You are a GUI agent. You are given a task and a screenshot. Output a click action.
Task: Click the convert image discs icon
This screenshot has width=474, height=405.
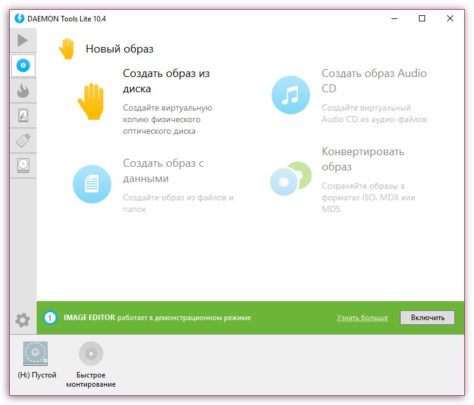[x=291, y=178]
